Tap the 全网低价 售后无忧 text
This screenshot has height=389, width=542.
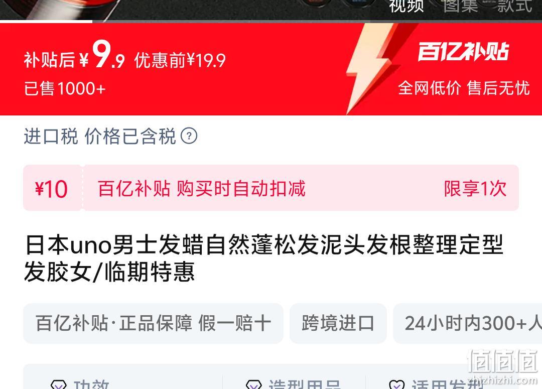464,88
